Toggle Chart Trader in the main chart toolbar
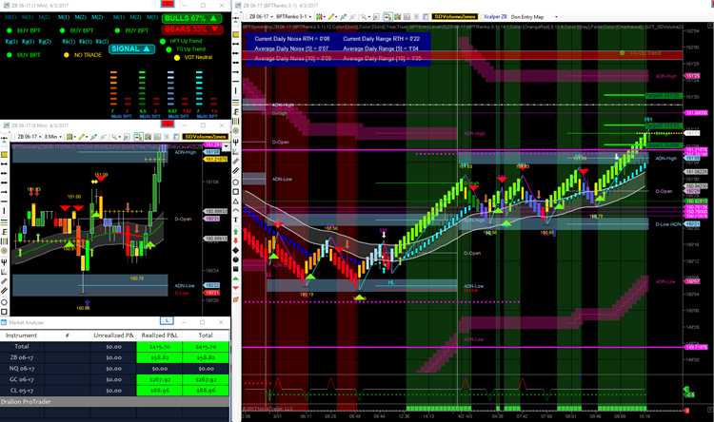Viewport: 714px width, 422px height. point(388,16)
